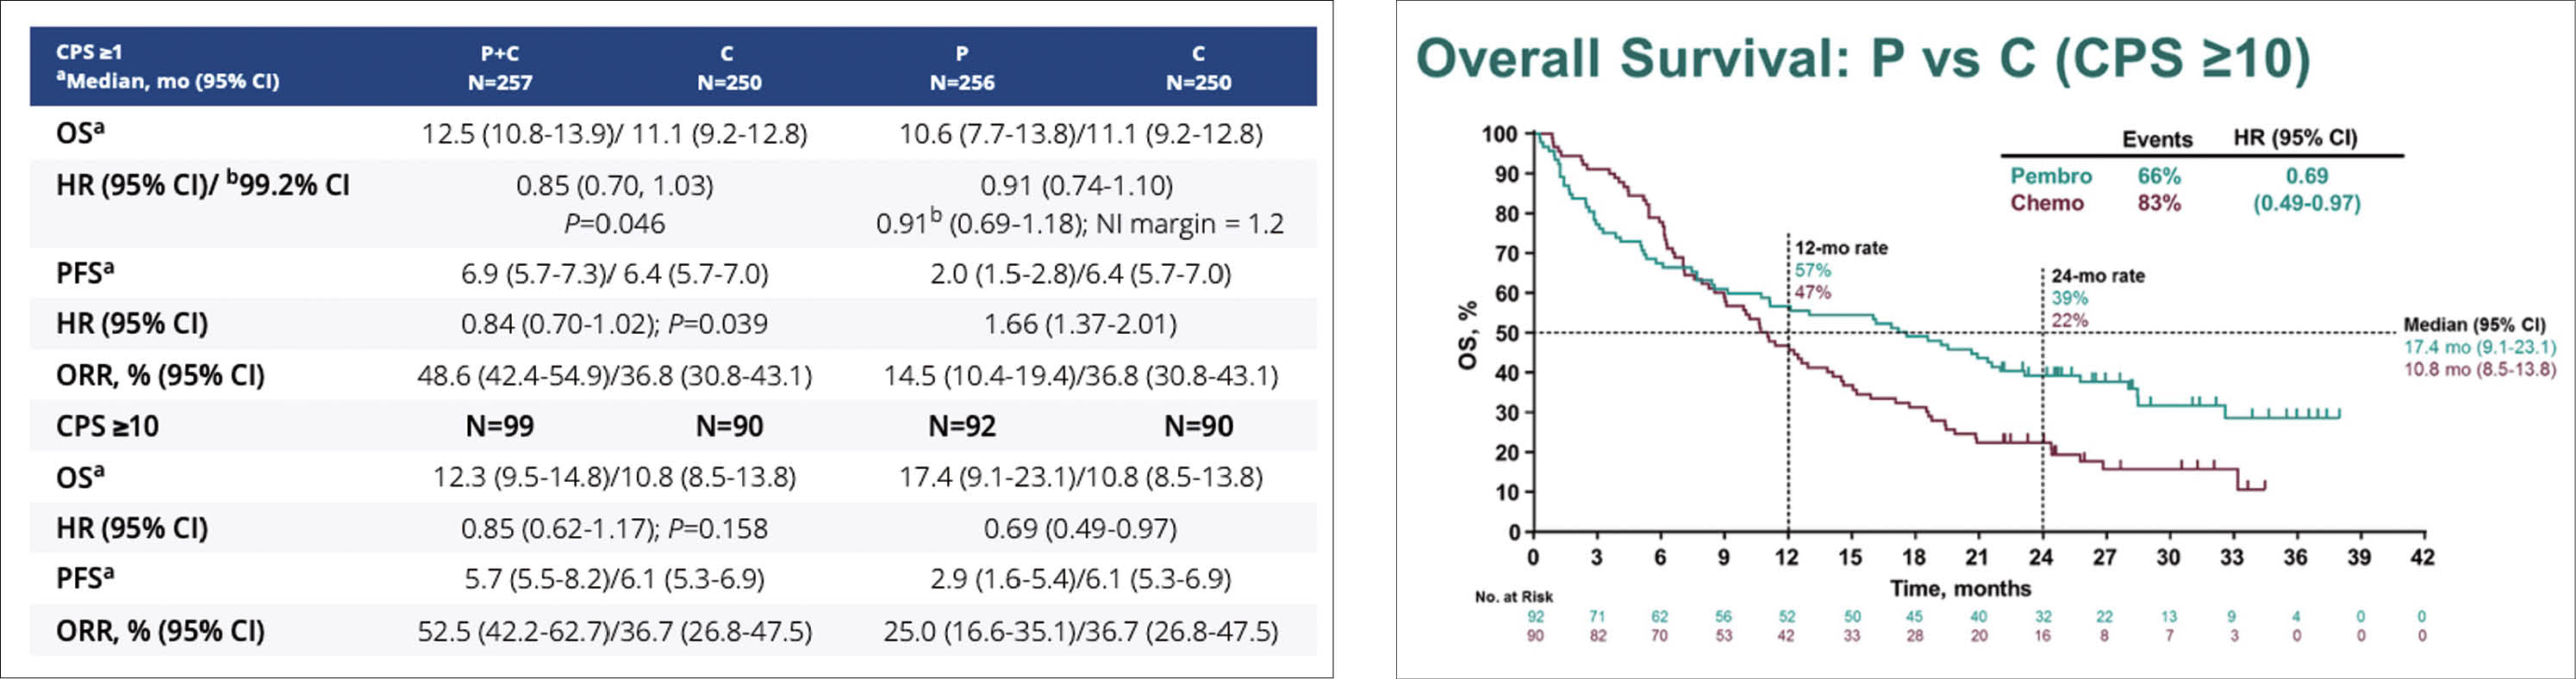The image size is (2576, 679).
Task: Click the "17.4 mo (9.1-23.1)" median value
Action: click(2479, 348)
